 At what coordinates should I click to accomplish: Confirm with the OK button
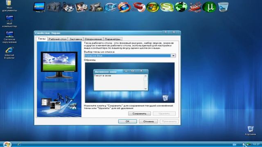[127, 121]
